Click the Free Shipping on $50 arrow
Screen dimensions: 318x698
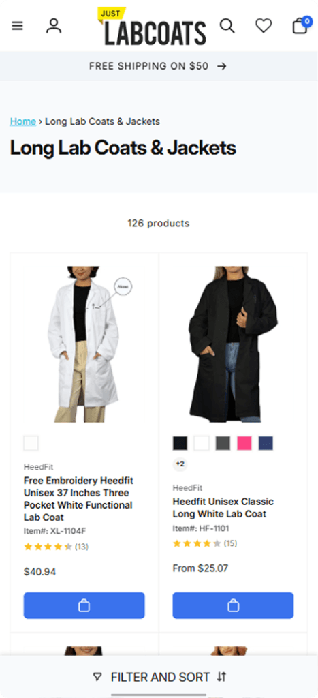[221, 66]
